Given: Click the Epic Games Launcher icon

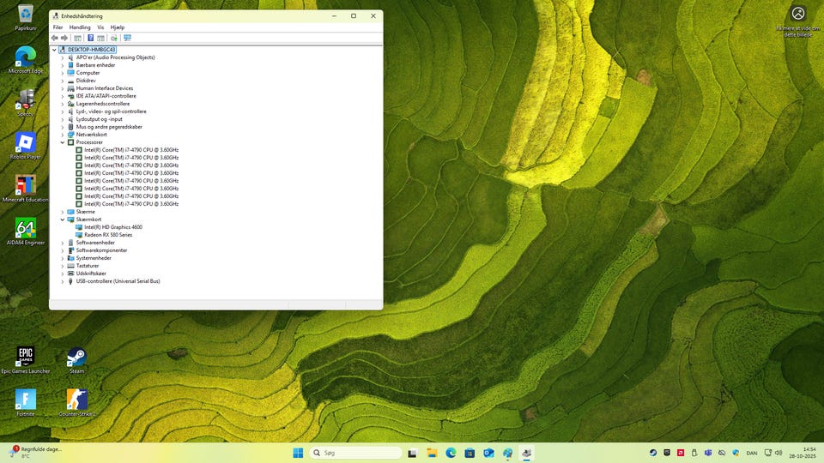Looking at the screenshot, I should pos(26,357).
